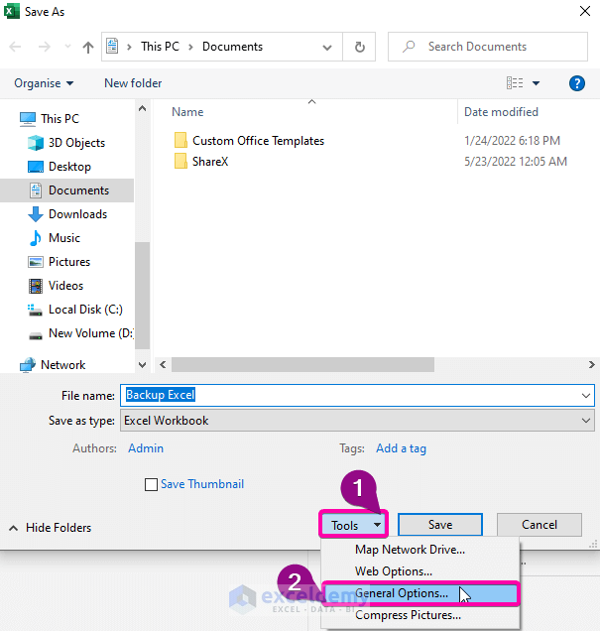Screen dimensions: 600x631
Task: Open the Tools dropdown button
Action: 354,525
